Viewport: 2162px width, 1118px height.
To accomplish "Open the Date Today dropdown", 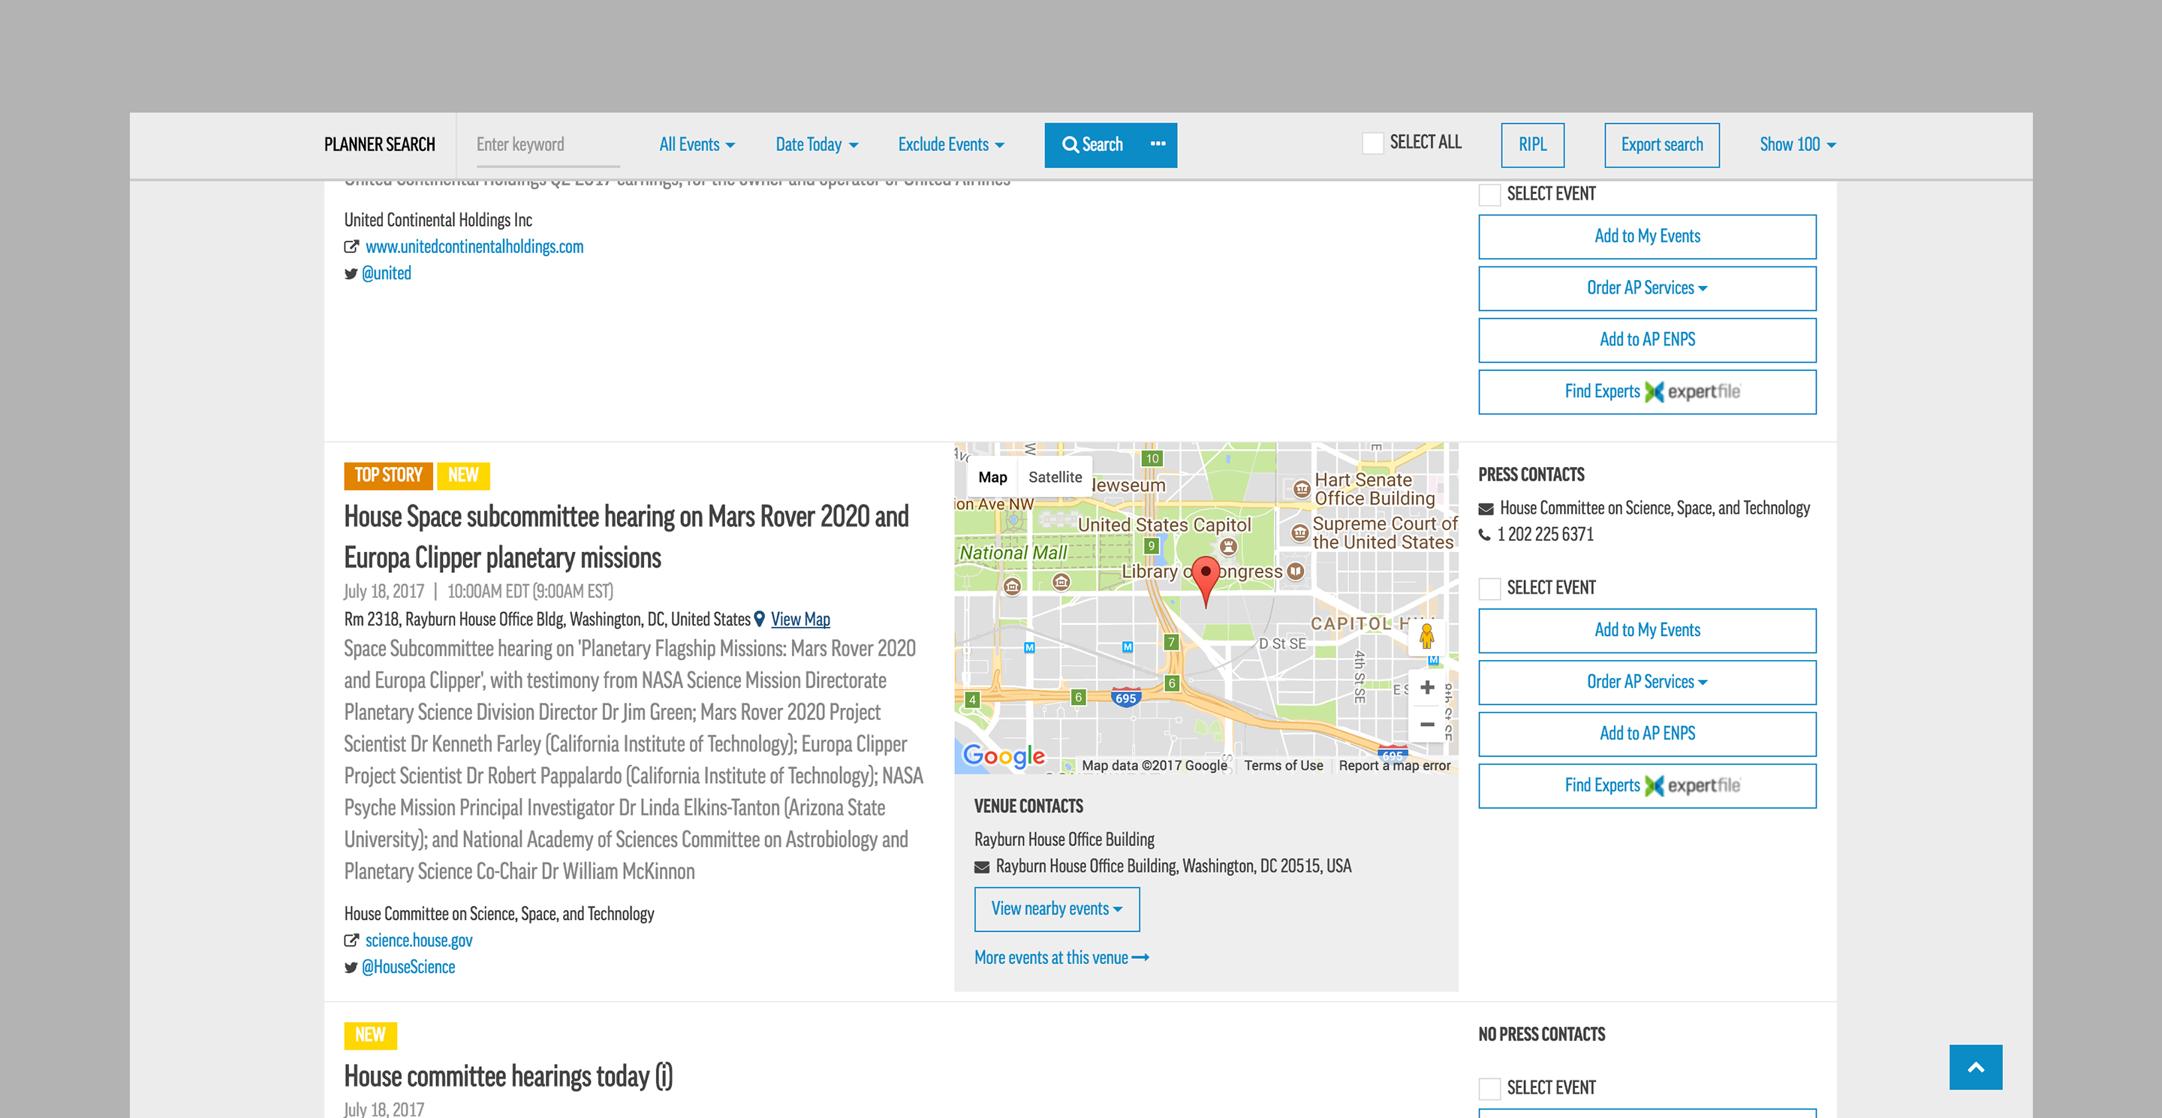I will pyautogui.click(x=817, y=144).
